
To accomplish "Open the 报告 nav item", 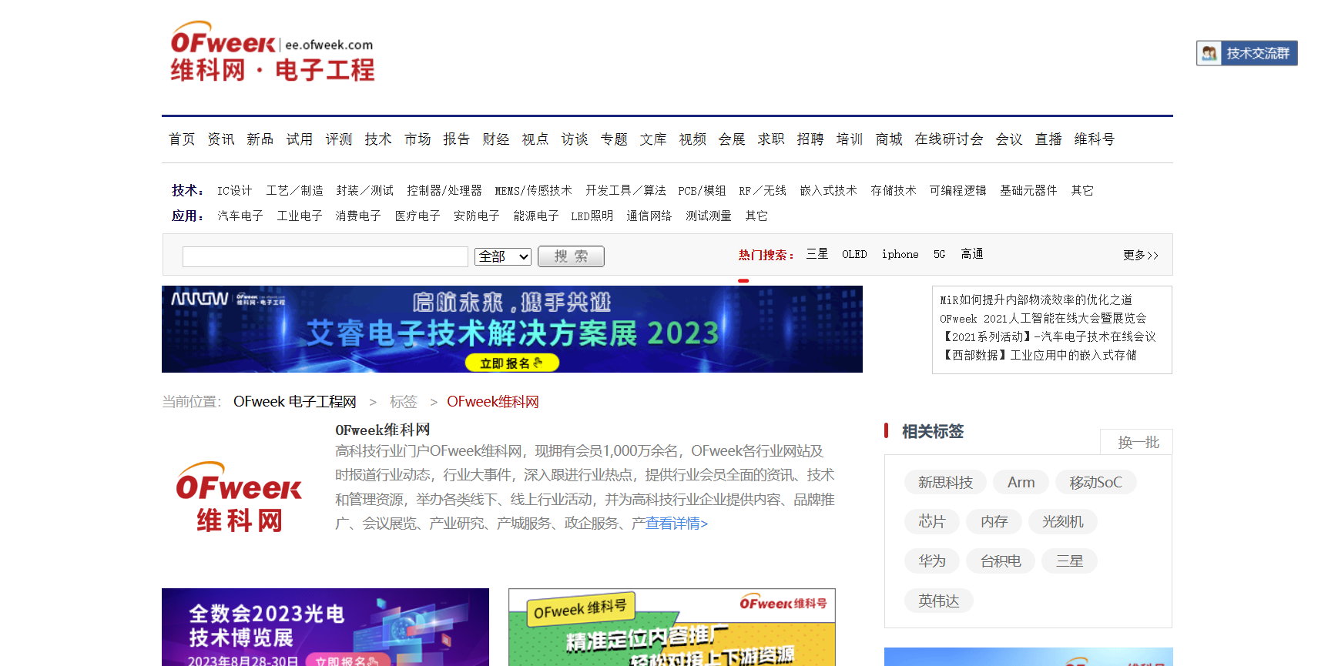I will point(457,139).
